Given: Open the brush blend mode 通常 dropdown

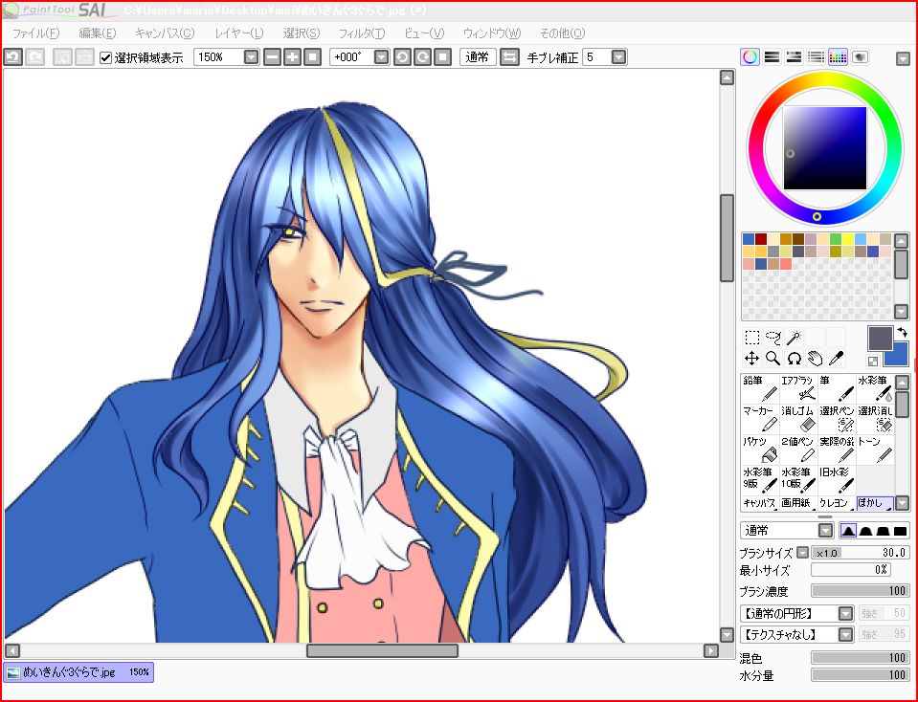Looking at the screenshot, I should [x=825, y=531].
